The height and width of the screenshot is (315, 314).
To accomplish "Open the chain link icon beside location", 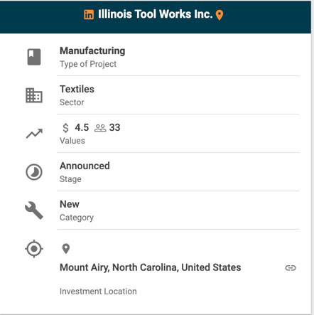I will (291, 268).
